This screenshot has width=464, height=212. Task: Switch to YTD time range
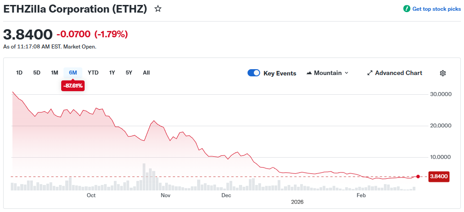pyautogui.click(x=93, y=73)
